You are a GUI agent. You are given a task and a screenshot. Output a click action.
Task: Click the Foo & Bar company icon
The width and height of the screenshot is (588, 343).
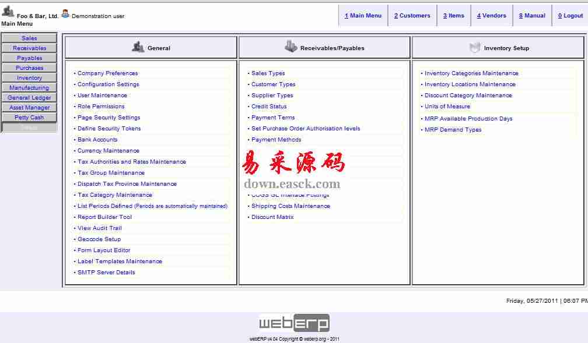(x=8, y=11)
